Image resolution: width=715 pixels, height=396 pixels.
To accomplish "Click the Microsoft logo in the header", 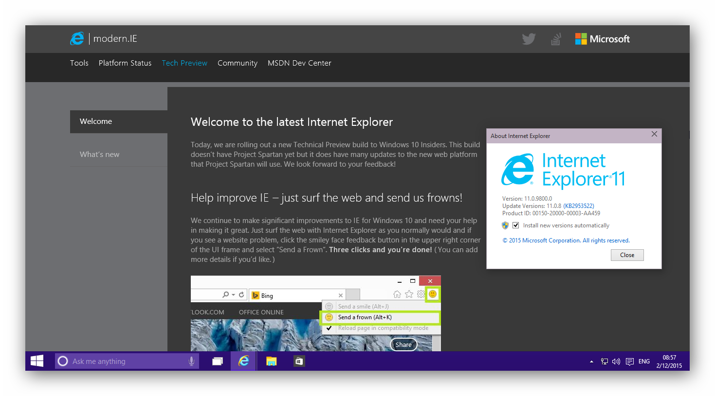I will (602, 39).
